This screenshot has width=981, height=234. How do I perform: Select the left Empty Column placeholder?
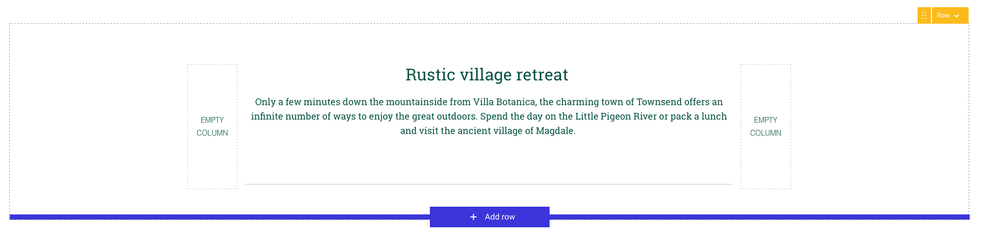[x=212, y=127]
